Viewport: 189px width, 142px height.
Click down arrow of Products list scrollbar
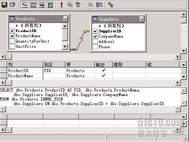coord(65,47)
